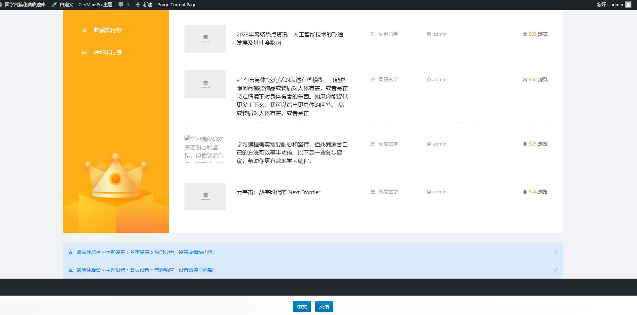Click 周易玄学 category in the 975 views row
This screenshot has width=637, height=315.
pyautogui.click(x=388, y=144)
